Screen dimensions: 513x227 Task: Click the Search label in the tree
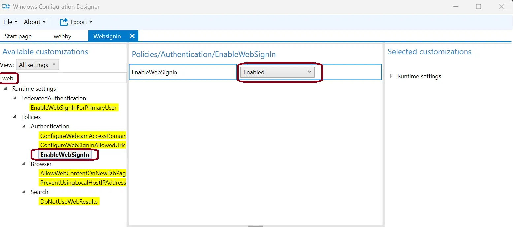(x=40, y=192)
